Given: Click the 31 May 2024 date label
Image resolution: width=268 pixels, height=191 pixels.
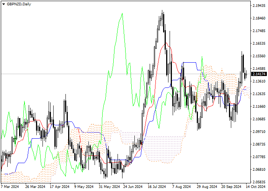Looking at the screenshot, I should tap(109, 187).
